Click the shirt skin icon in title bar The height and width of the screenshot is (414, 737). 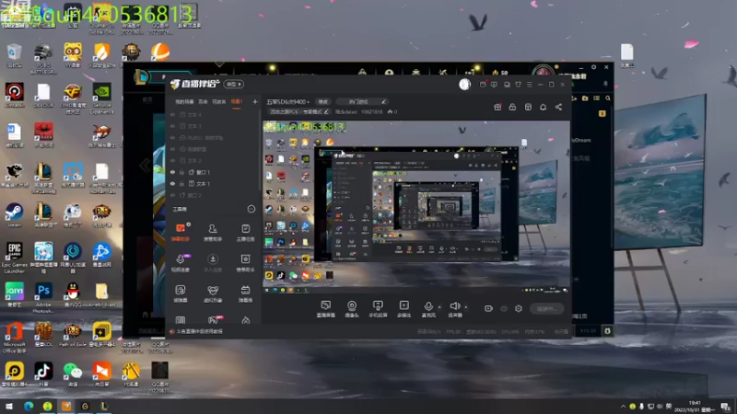tap(518, 85)
